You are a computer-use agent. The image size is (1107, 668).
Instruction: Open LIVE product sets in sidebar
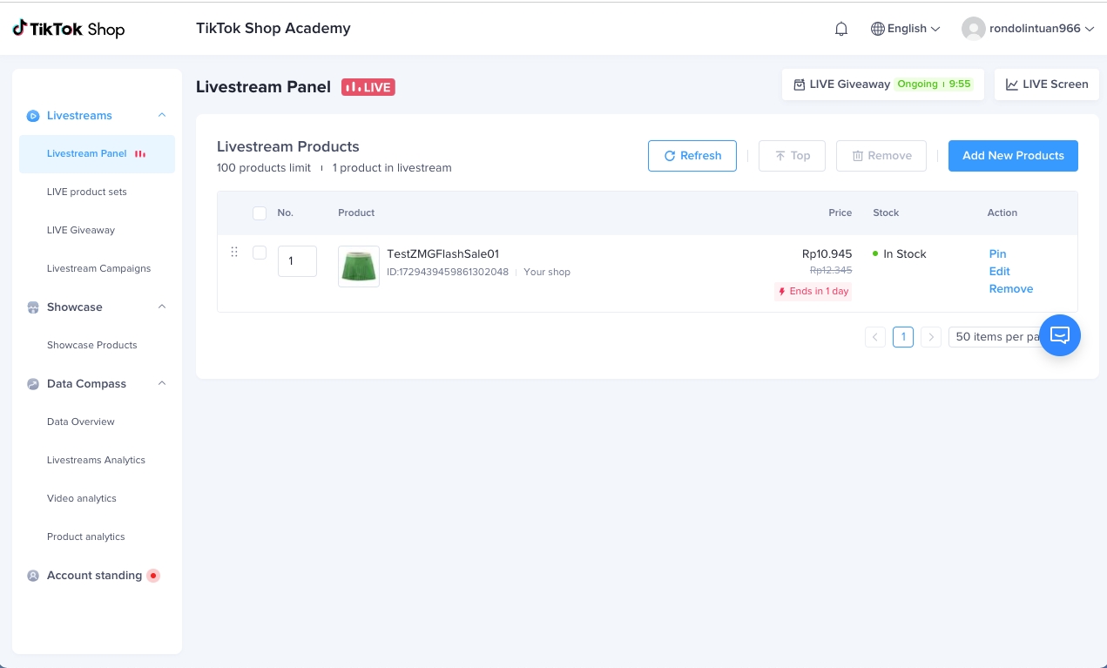[87, 192]
